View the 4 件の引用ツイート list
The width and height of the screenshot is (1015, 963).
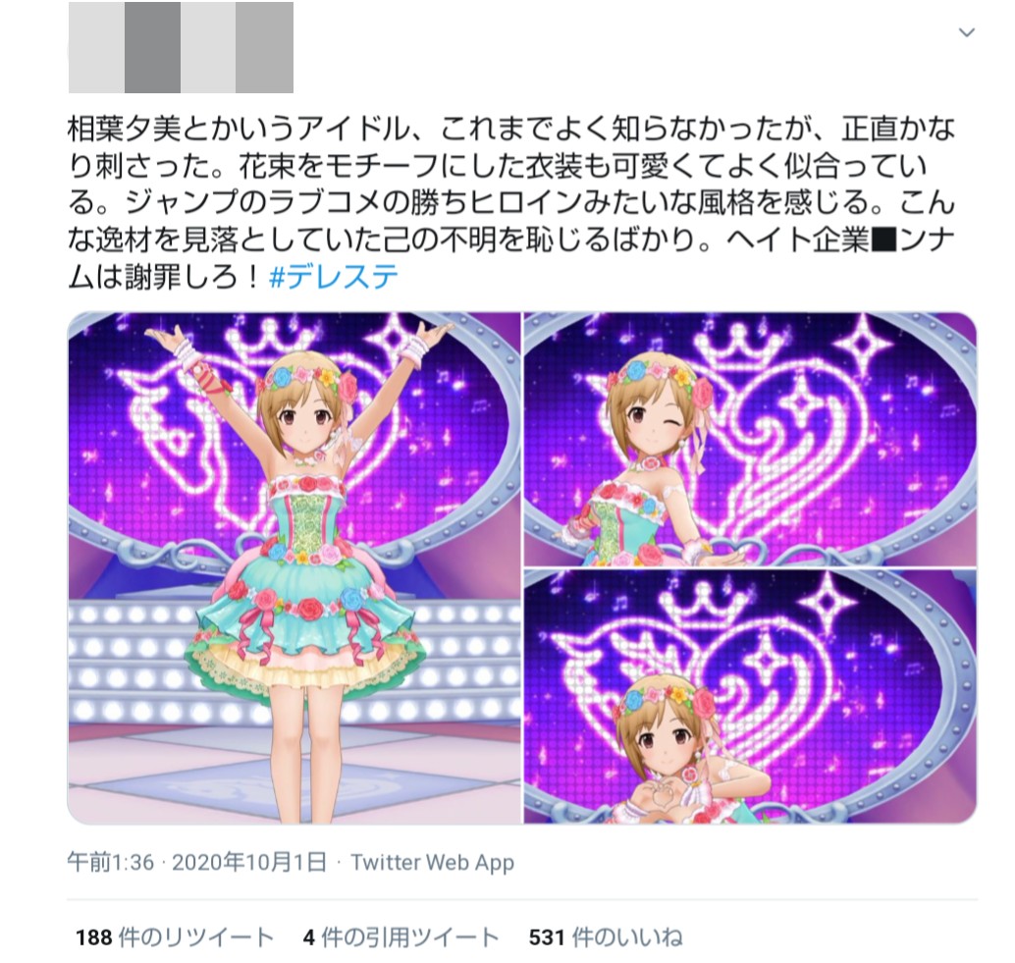pyautogui.click(x=401, y=937)
